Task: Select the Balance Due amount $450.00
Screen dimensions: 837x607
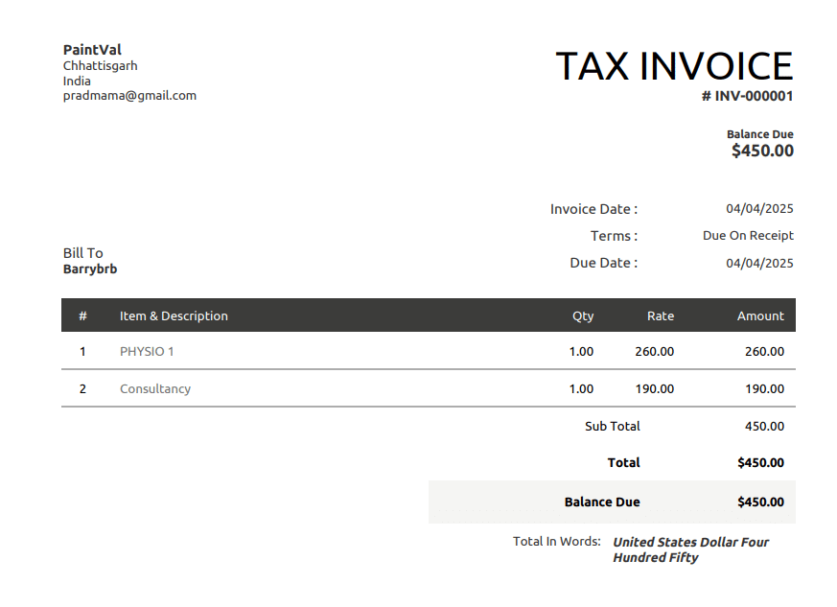Action: (762, 151)
